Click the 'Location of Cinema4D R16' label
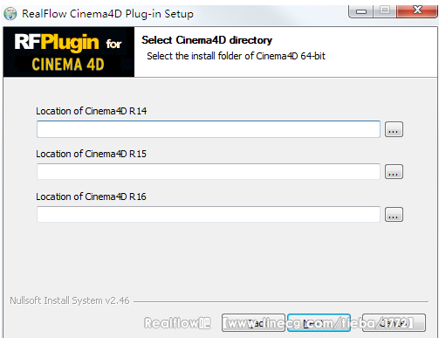The image size is (439, 338). click(91, 197)
